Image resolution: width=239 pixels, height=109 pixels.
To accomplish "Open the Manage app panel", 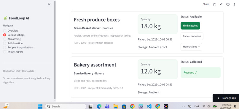I will click(x=226, y=98).
